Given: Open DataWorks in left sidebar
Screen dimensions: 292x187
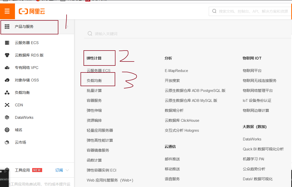Looking at the screenshot, I should [x=24, y=118].
